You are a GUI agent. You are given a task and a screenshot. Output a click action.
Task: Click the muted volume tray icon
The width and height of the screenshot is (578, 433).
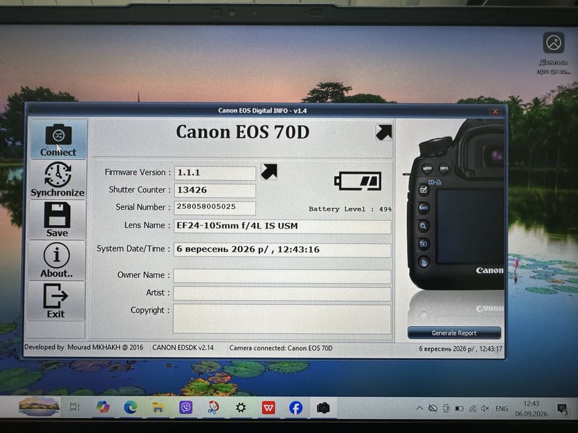click(485, 409)
